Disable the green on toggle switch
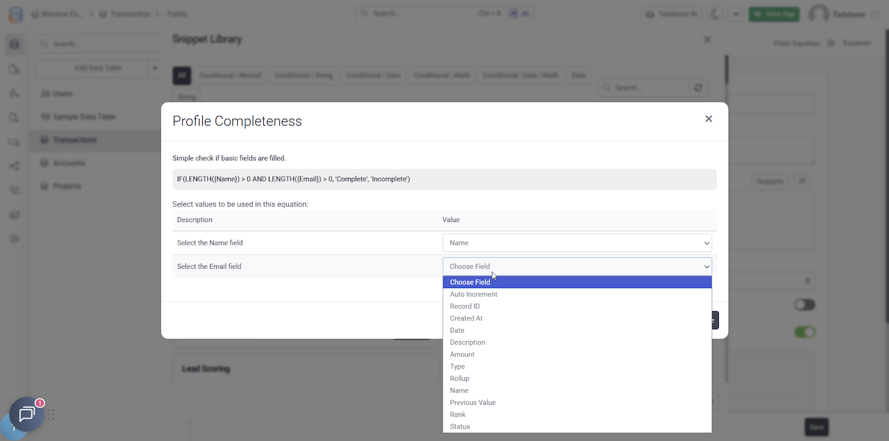 [805, 332]
